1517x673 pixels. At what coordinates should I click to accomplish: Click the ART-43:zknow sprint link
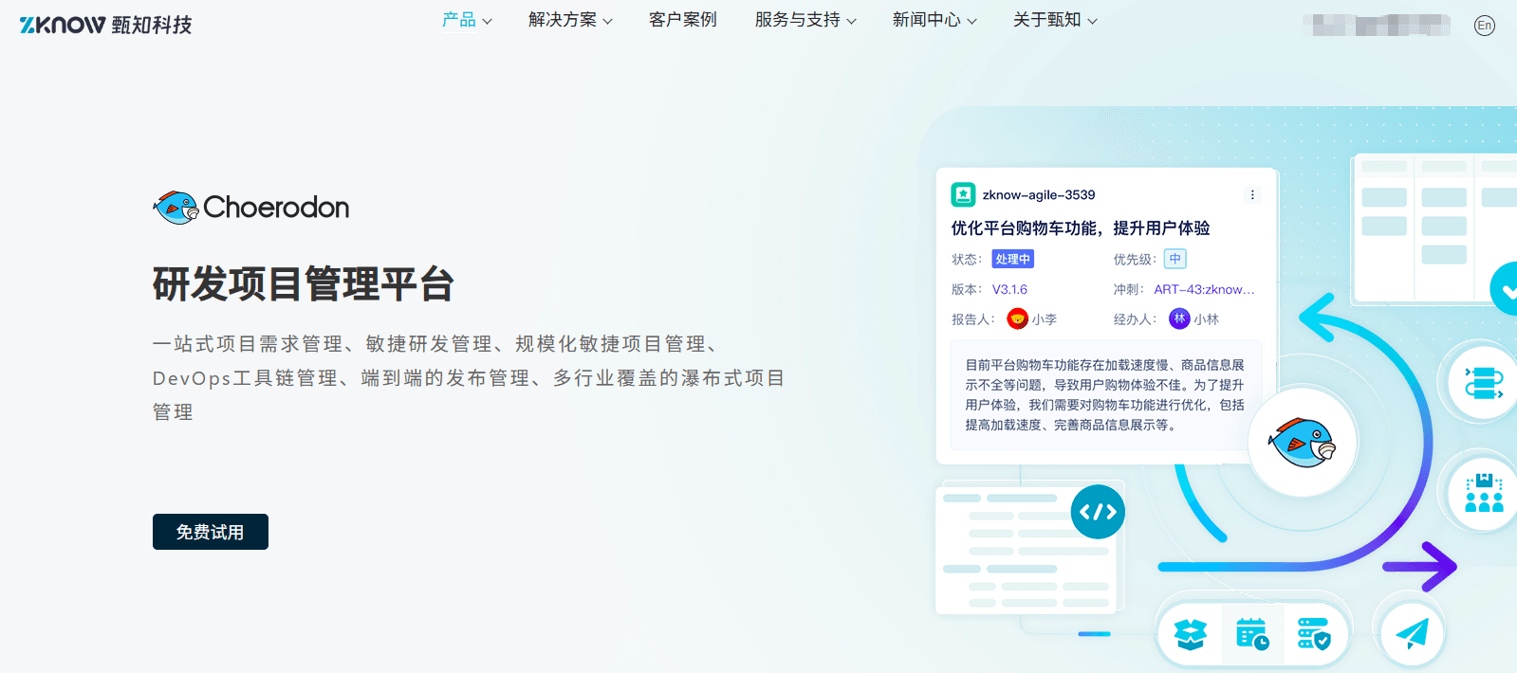tap(1204, 290)
